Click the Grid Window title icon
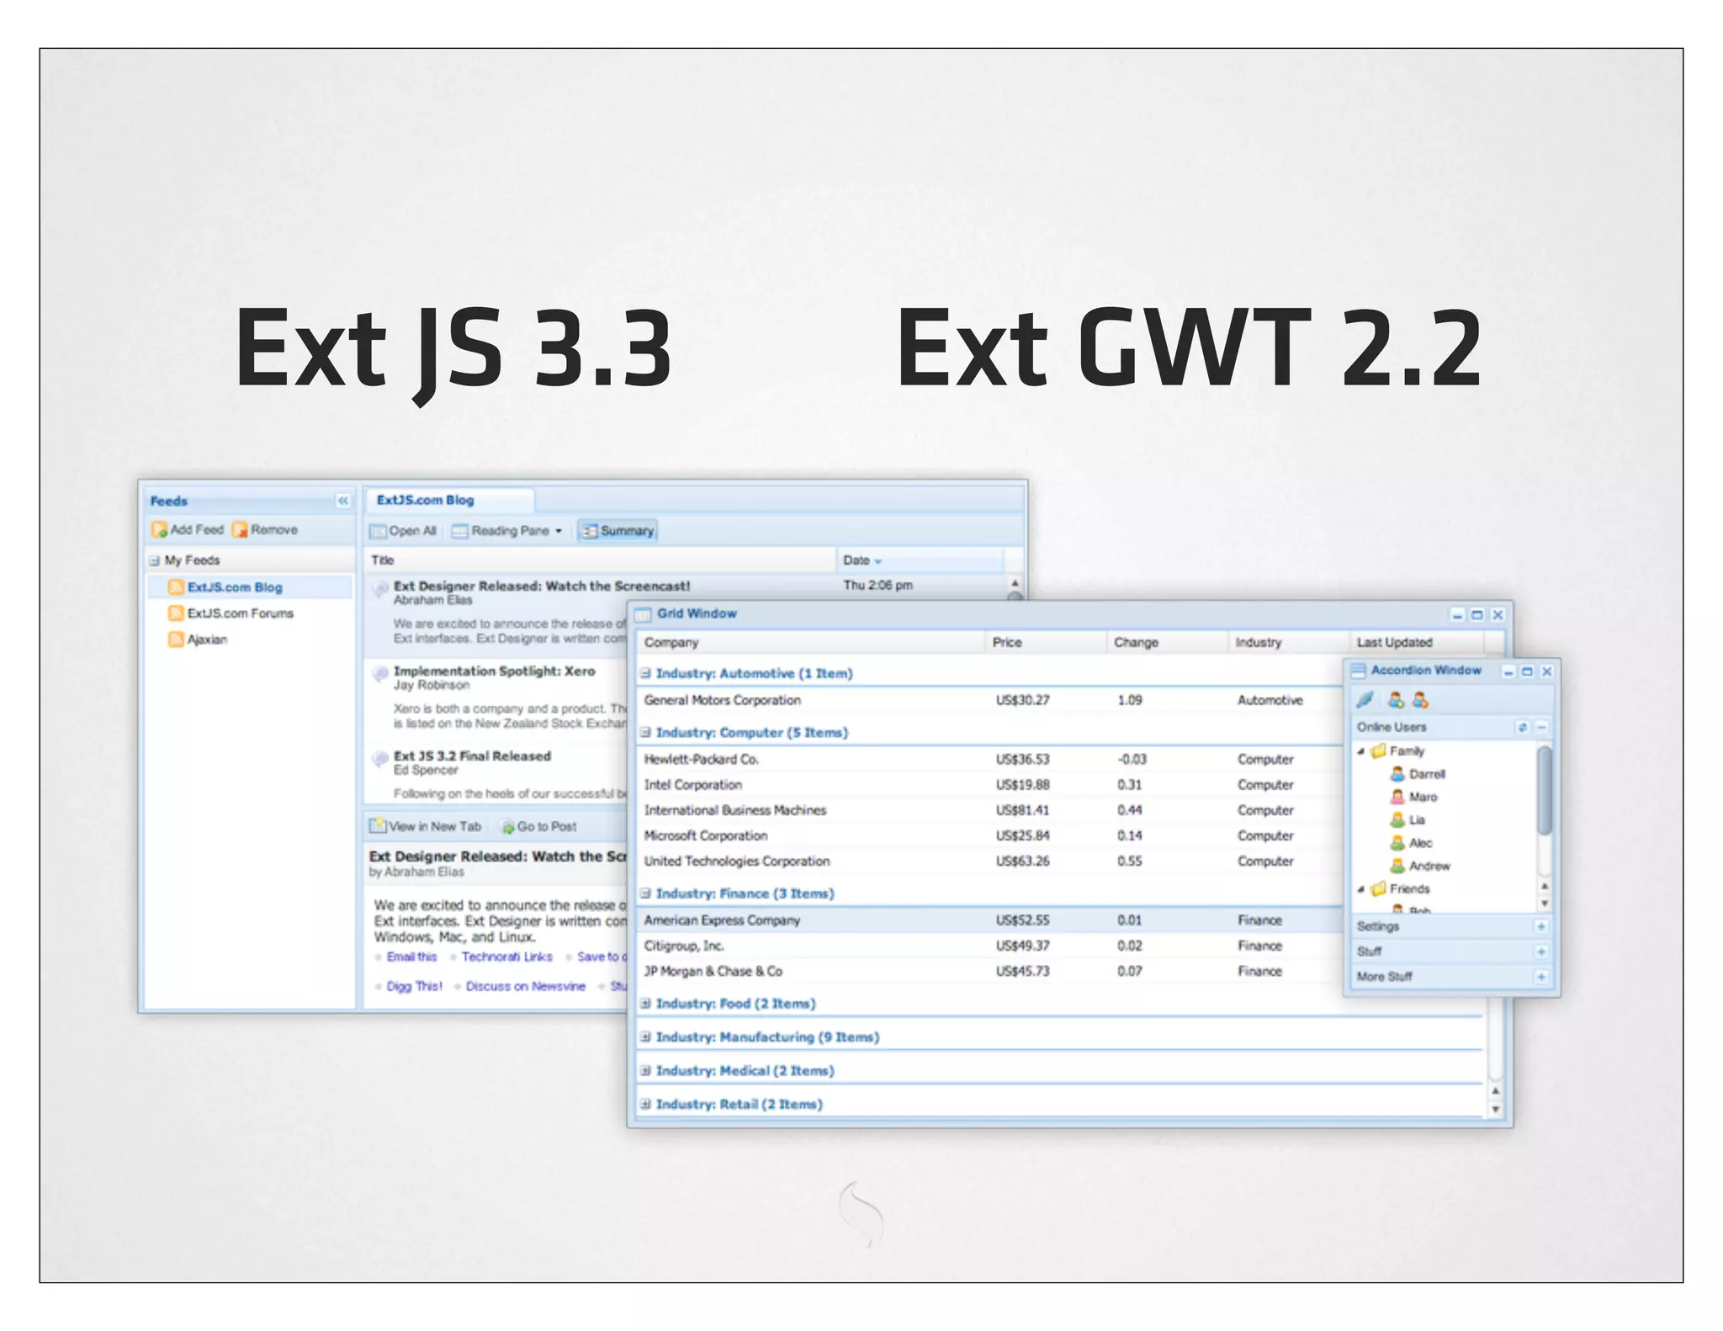This screenshot has width=1723, height=1331. (644, 613)
